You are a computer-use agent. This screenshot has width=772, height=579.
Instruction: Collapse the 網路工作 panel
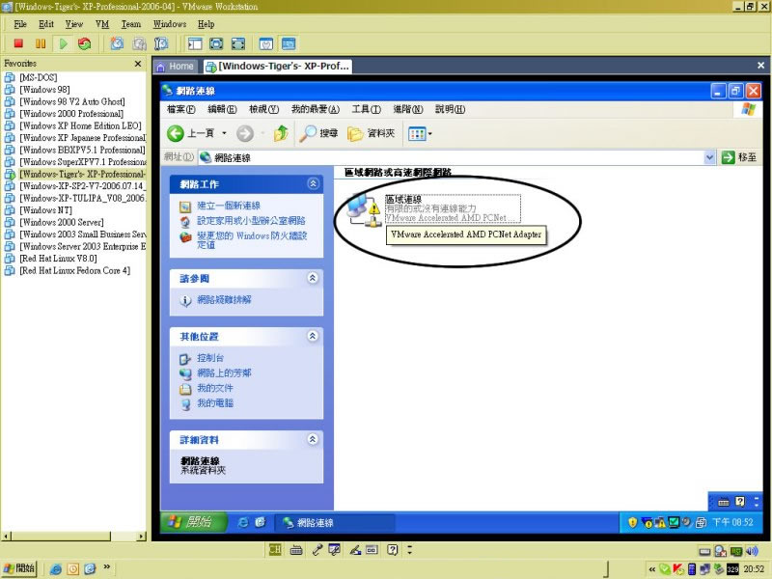[313, 183]
